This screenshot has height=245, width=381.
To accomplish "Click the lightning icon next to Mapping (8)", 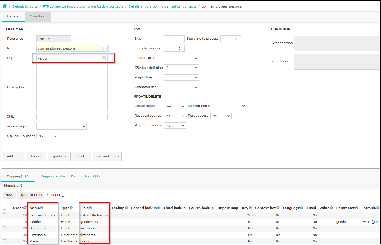I will point(28,176).
